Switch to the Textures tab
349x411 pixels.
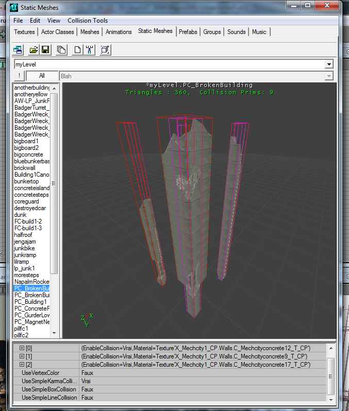pyautogui.click(x=24, y=32)
